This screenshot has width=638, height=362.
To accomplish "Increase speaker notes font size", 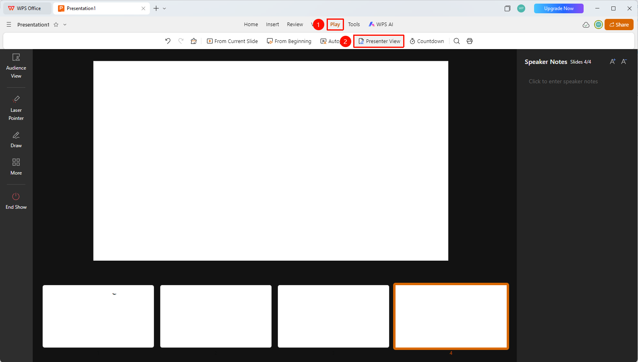I will 613,62.
